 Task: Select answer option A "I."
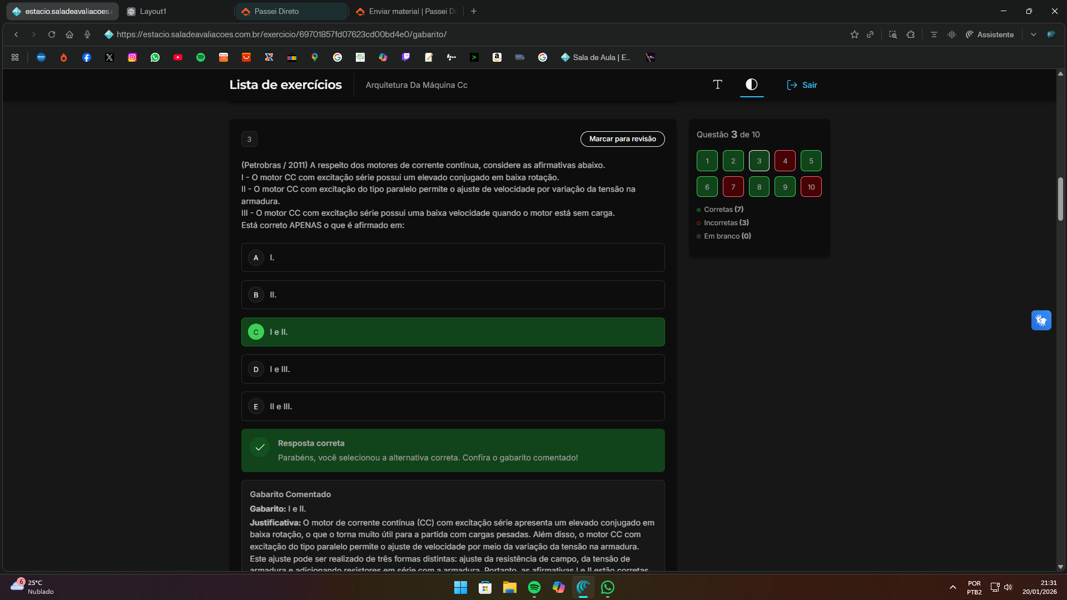(453, 257)
